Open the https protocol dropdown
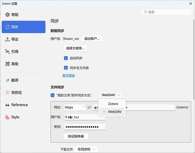Image resolution: width=195 pixels, height=153 pixels. [75, 107]
